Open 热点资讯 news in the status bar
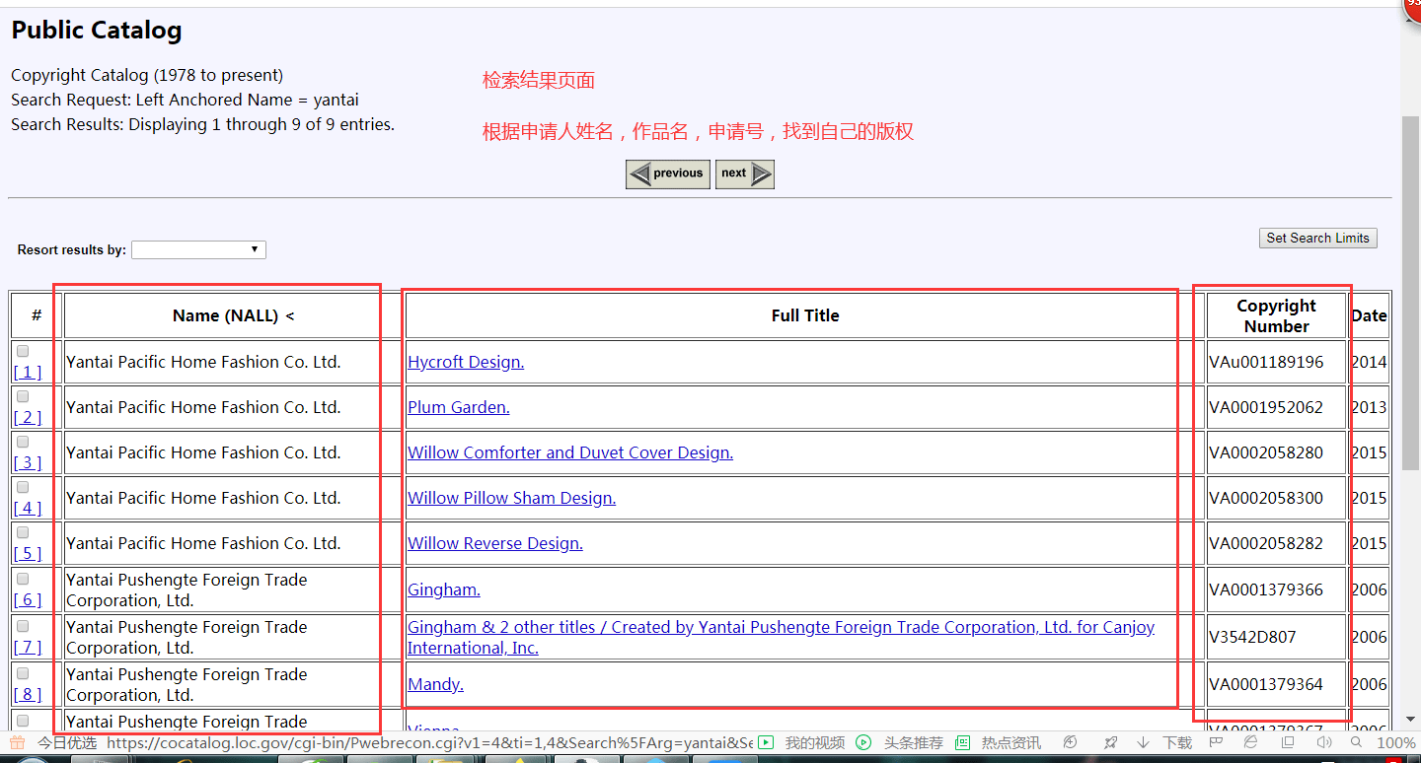 (999, 742)
